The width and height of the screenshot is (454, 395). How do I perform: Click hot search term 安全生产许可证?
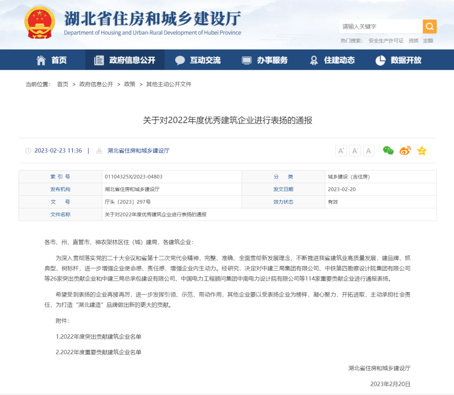tap(386, 41)
